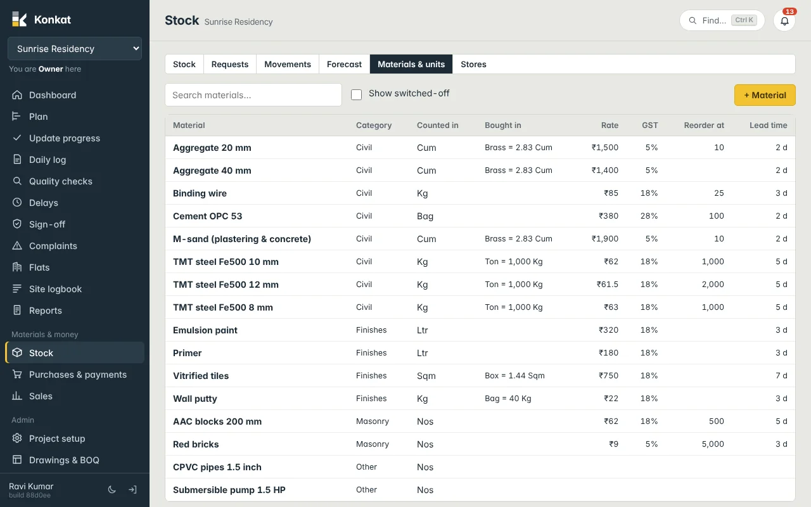This screenshot has height=507, width=811.
Task: Click the Lead time column header
Action: pos(769,125)
